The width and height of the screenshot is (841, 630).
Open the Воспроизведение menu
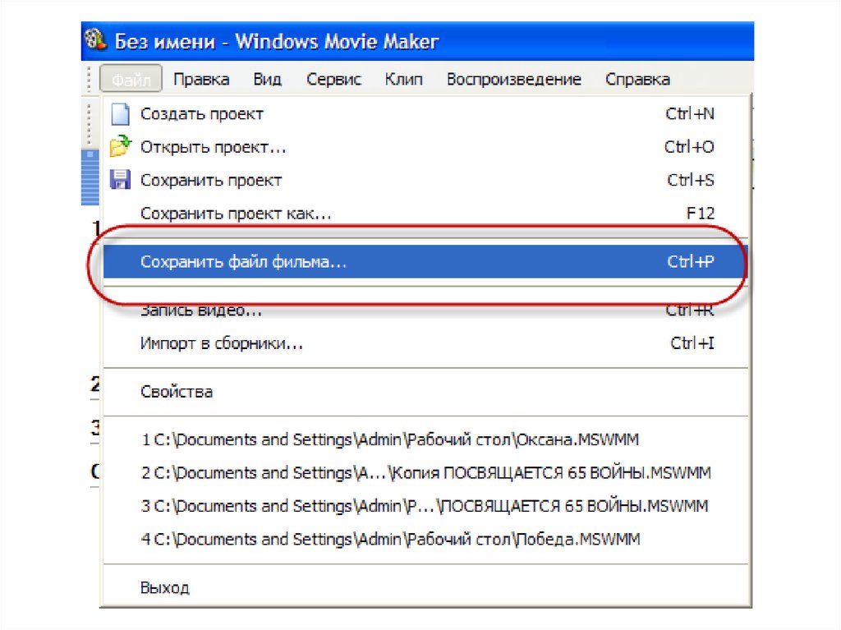pos(513,80)
